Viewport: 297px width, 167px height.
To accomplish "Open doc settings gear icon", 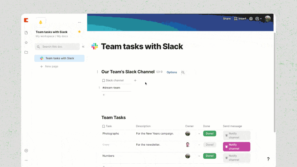I will 251,19.
